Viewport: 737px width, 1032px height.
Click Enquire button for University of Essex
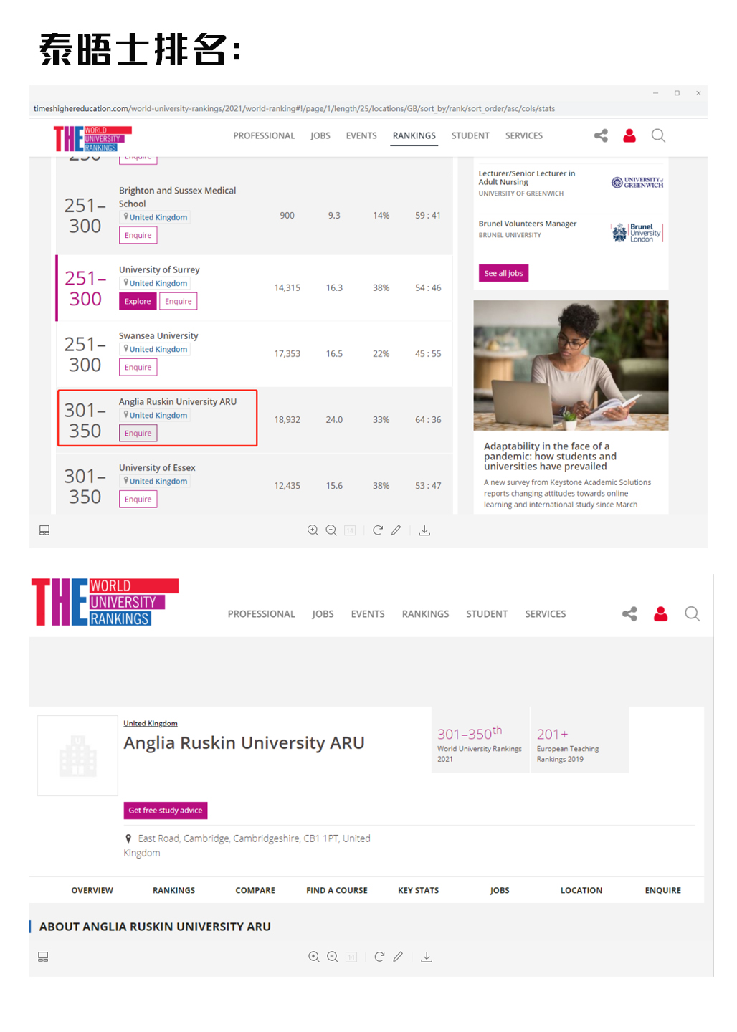(138, 499)
